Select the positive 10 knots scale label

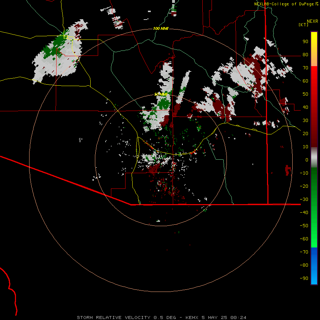305,147
